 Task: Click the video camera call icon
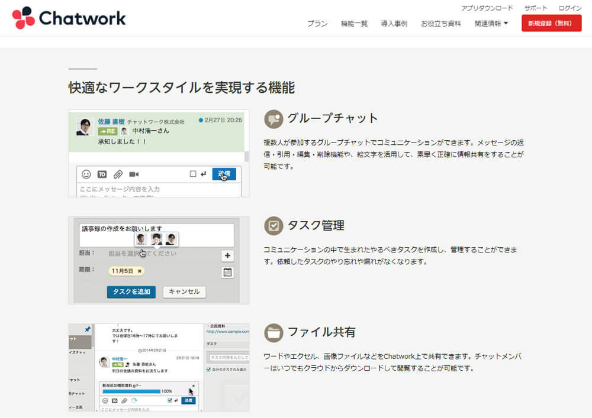pyautogui.click(x=134, y=174)
